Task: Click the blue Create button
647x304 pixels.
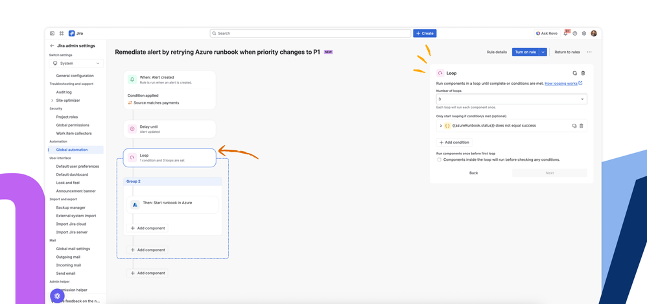Action: click(x=425, y=34)
